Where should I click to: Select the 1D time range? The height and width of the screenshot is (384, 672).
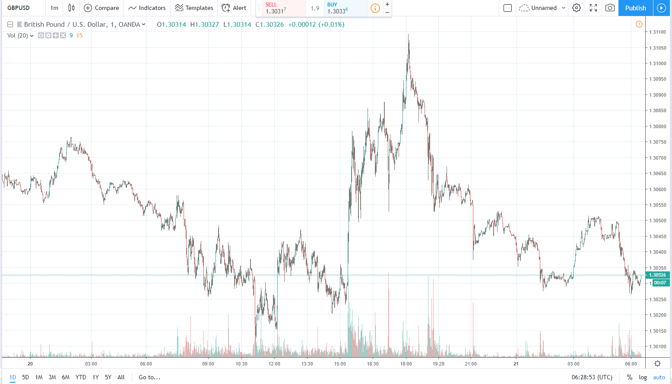pyautogui.click(x=13, y=377)
